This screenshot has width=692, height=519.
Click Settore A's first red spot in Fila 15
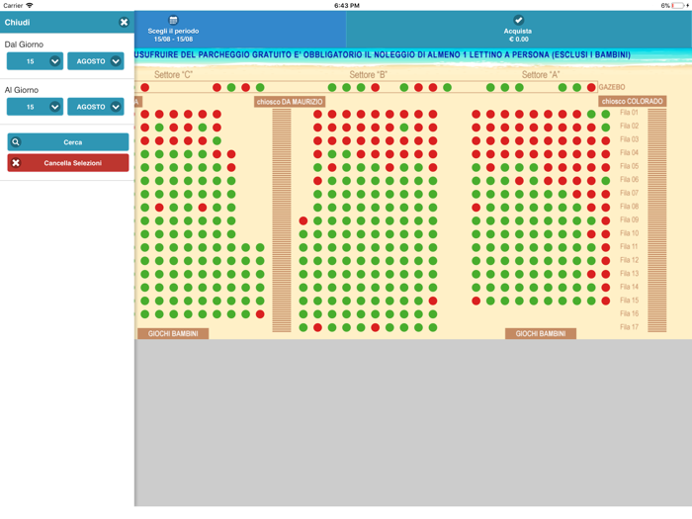click(x=476, y=301)
